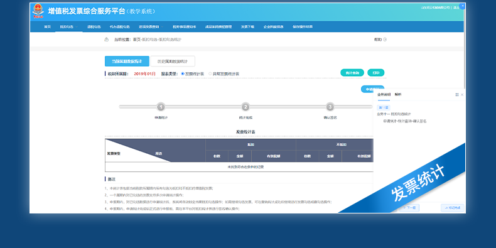The width and height of the screenshot is (496, 248).
Task: Go to 首页 in navigation bar
Action: click(x=48, y=27)
